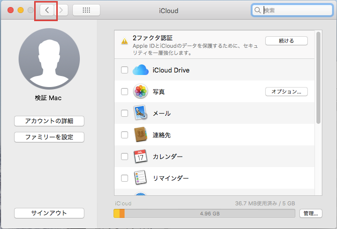Show all preferences grid button
The width and height of the screenshot is (337, 229).
pos(86,10)
